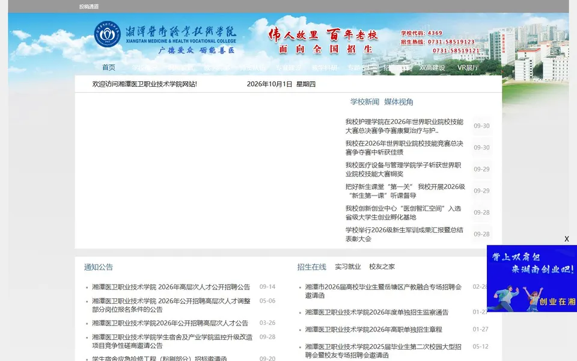Image resolution: width=577 pixels, height=361 pixels.
Task: Switch to 校友之家 tab
Action: click(x=382, y=267)
